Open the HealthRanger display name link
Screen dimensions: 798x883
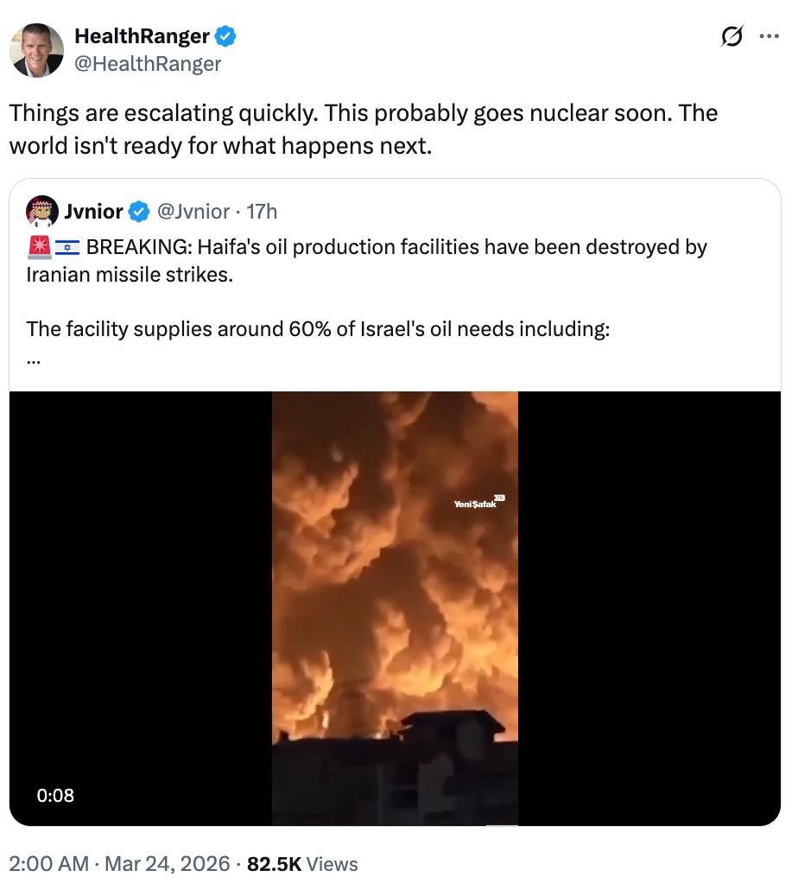coord(142,36)
